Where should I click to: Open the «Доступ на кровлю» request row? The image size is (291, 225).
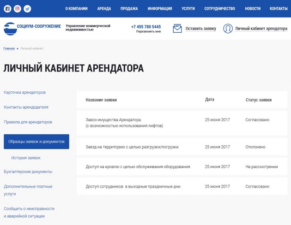(x=138, y=167)
